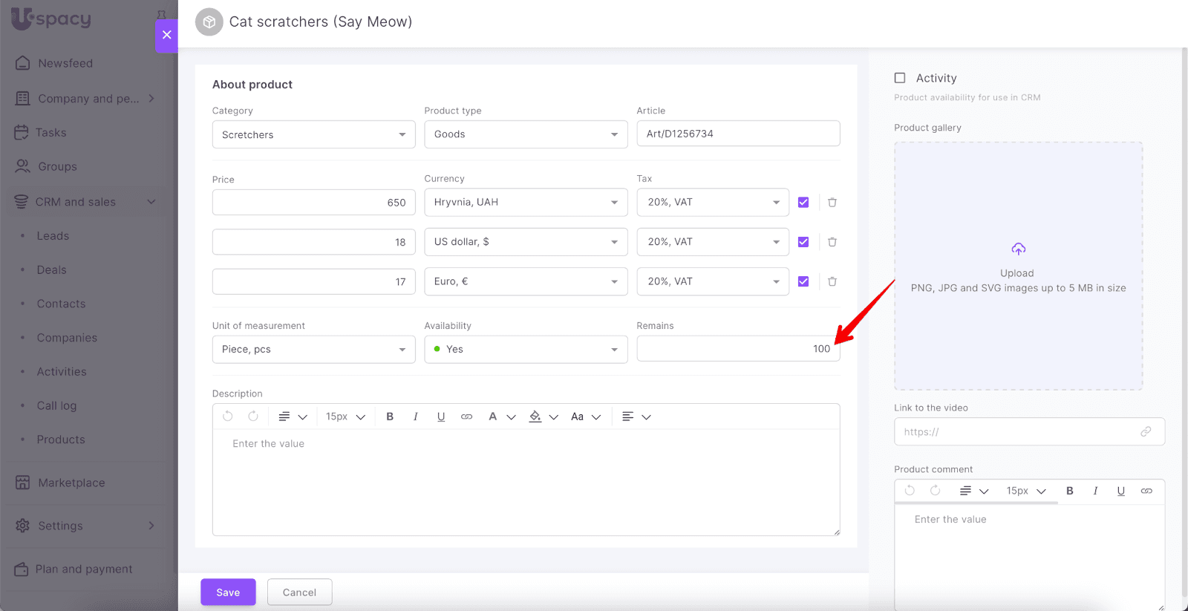Viewport: 1188px width, 611px height.
Task: Save the product
Action: click(x=228, y=592)
